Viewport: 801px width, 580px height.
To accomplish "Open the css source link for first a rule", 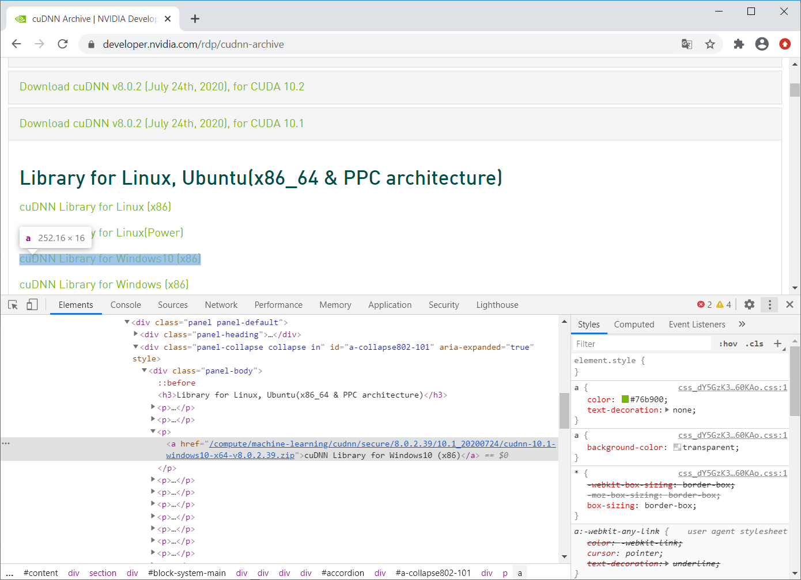I will [x=732, y=388].
